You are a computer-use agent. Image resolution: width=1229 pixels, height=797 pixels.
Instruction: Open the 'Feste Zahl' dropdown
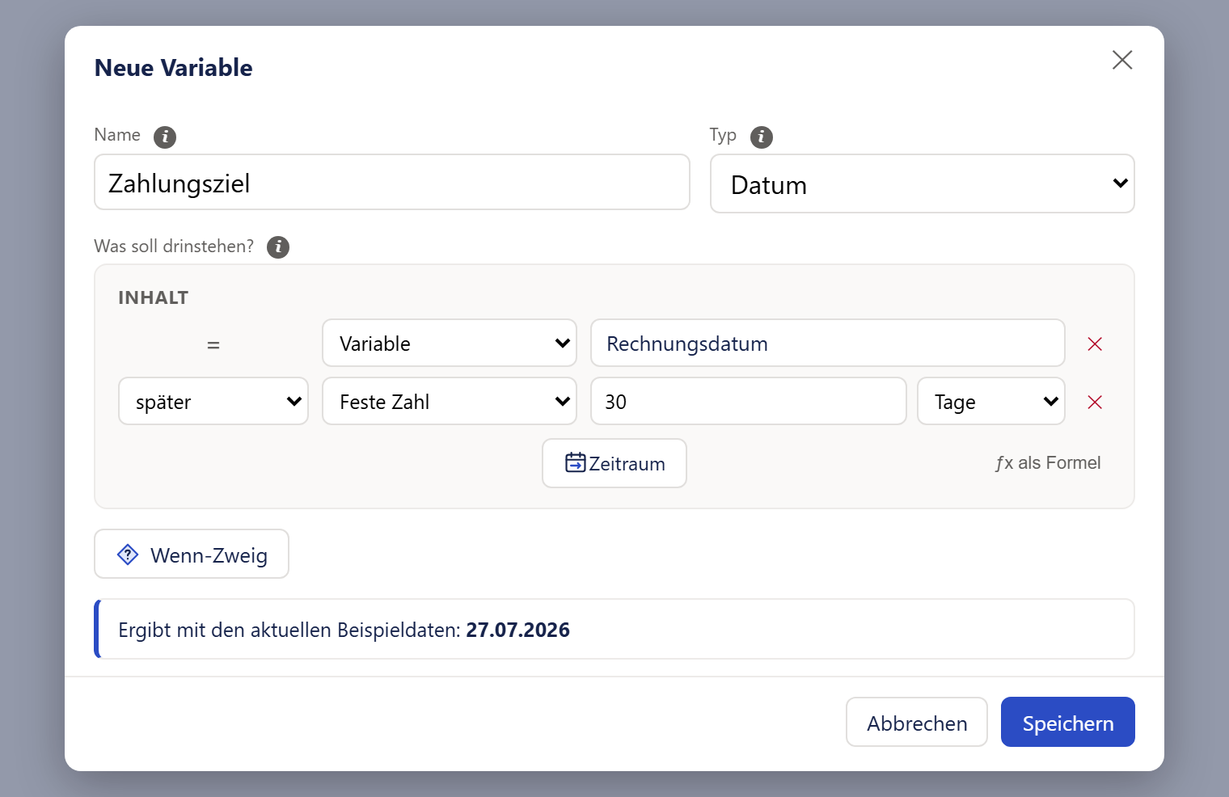click(x=450, y=401)
